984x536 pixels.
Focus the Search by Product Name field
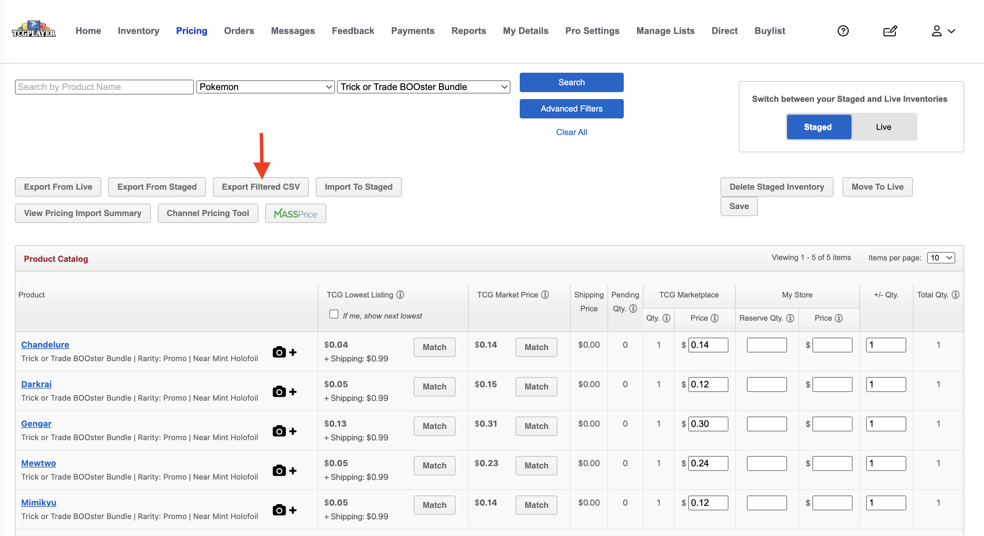pyautogui.click(x=104, y=87)
